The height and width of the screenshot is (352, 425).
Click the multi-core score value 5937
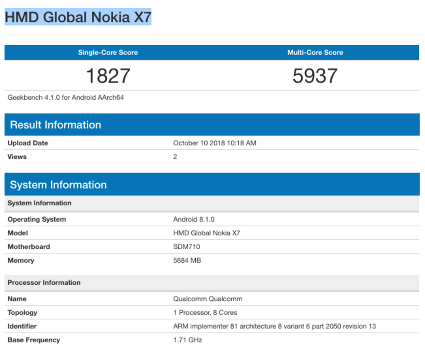[x=315, y=75]
